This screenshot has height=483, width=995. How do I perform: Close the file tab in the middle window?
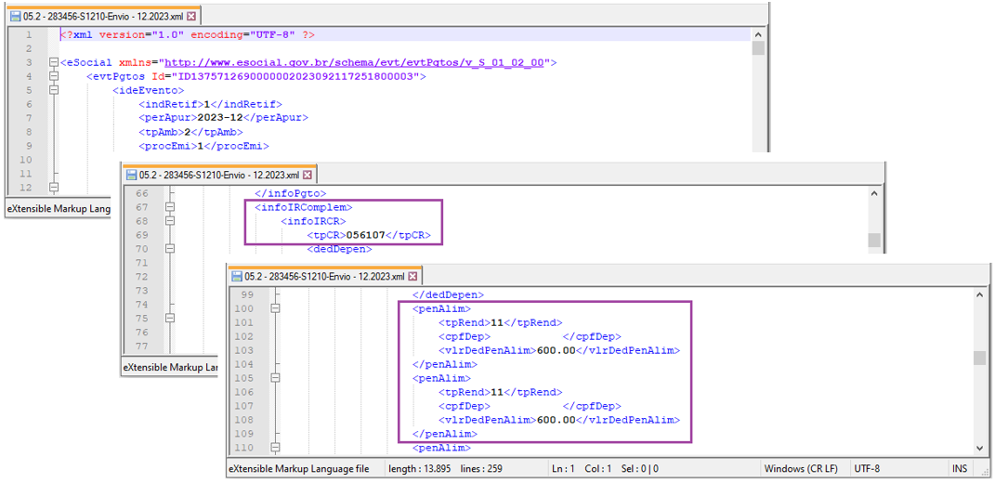pos(308,175)
